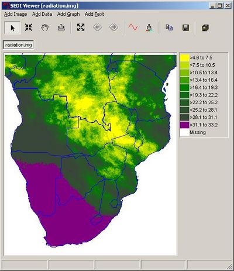Click the purple >31.1 to 33.2 swatch
The image size is (234, 271).
click(x=184, y=125)
